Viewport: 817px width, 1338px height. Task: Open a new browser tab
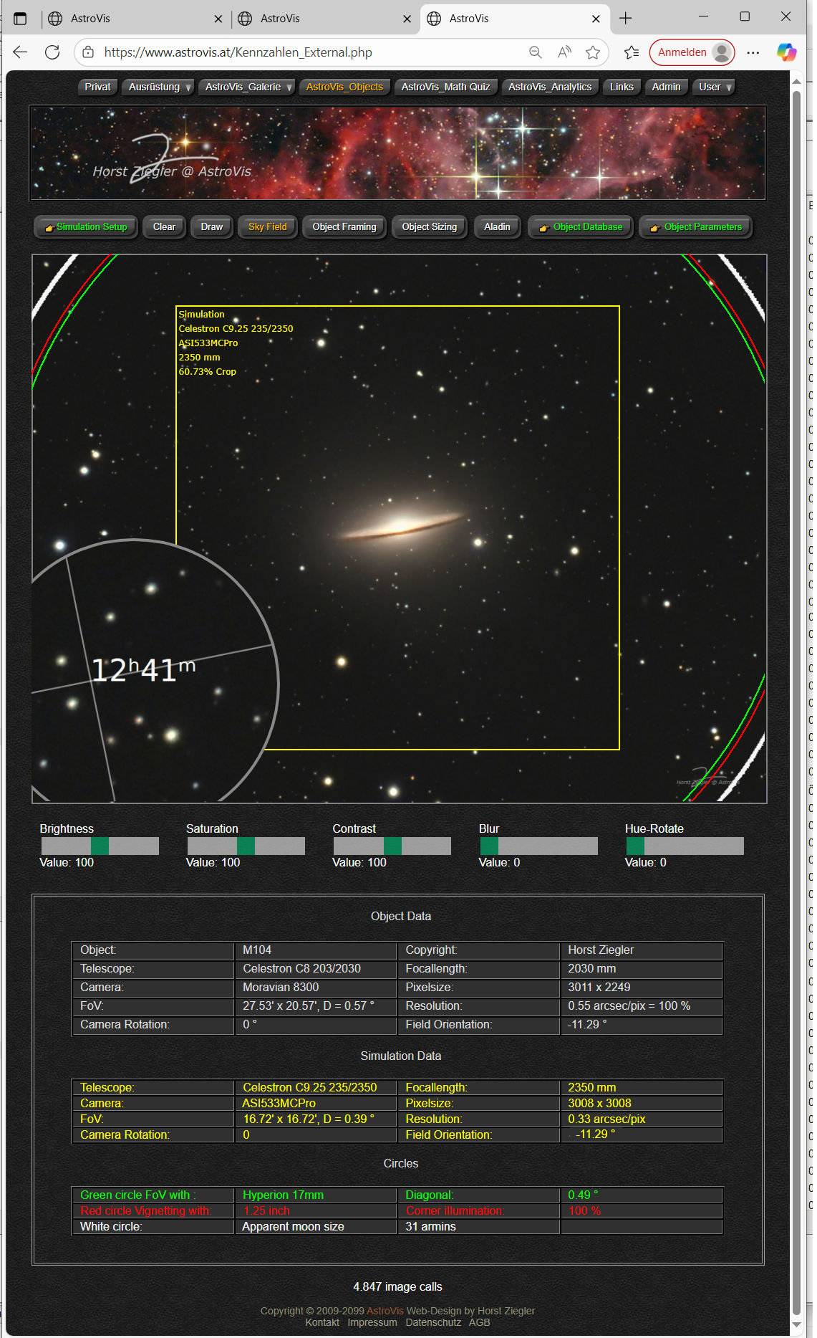click(625, 19)
